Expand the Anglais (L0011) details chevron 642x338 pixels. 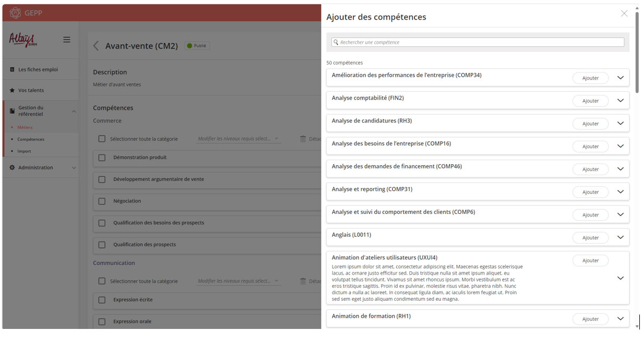coord(620,237)
